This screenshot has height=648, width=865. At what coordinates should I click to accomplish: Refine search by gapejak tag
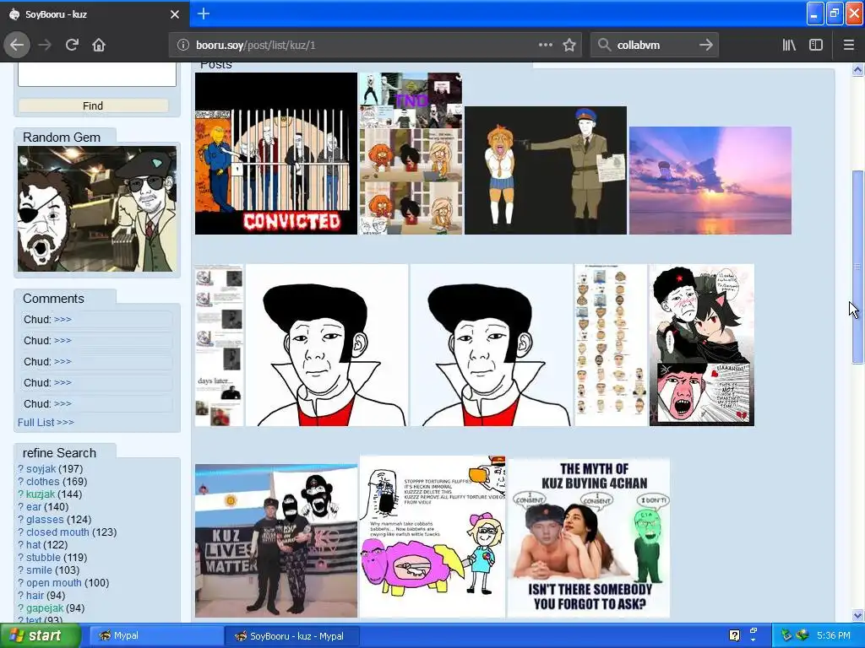tap(45, 608)
